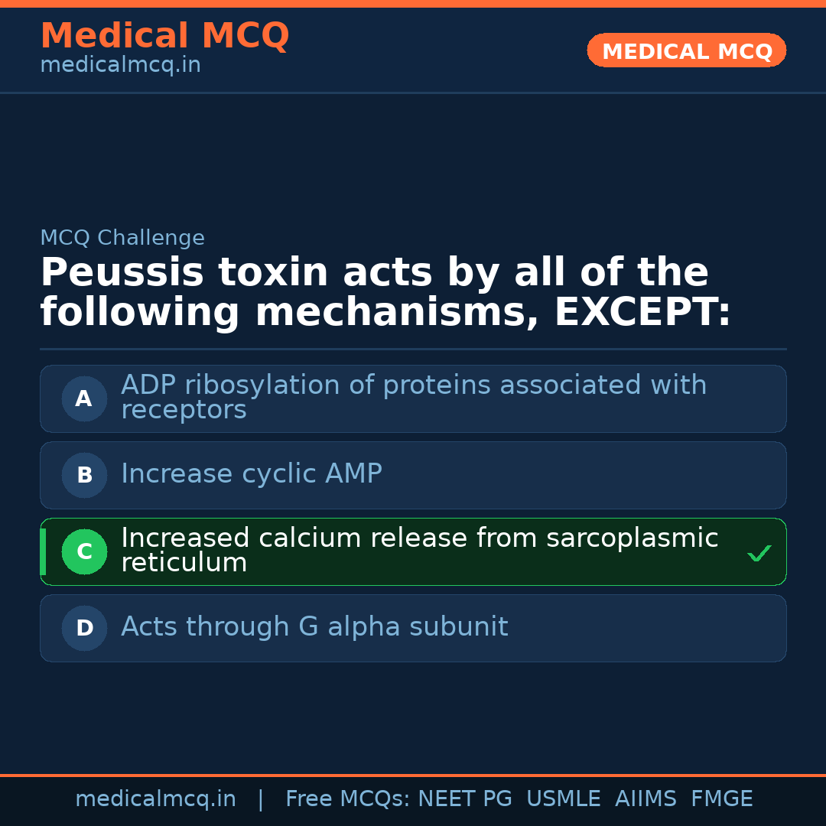Click the AIIMS footer item

click(646, 799)
